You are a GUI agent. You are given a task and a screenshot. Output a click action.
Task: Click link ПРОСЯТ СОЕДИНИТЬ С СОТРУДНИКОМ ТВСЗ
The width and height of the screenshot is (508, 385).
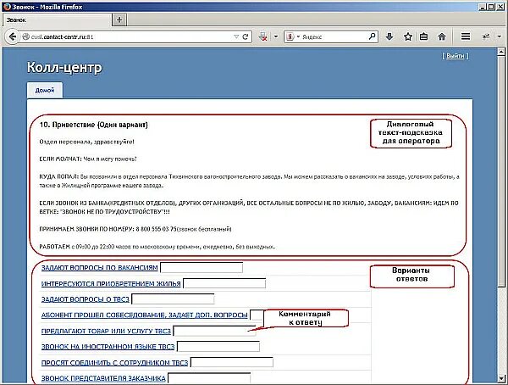[114, 363]
